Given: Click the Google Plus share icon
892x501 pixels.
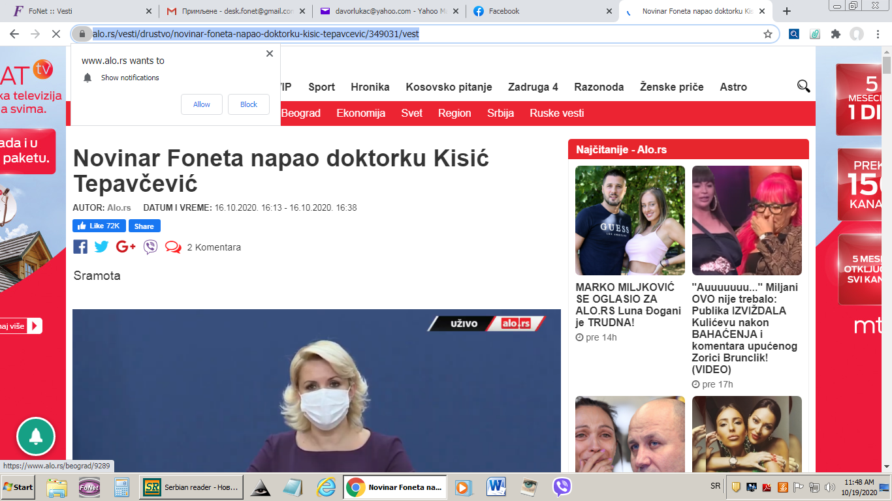Looking at the screenshot, I should (x=125, y=247).
